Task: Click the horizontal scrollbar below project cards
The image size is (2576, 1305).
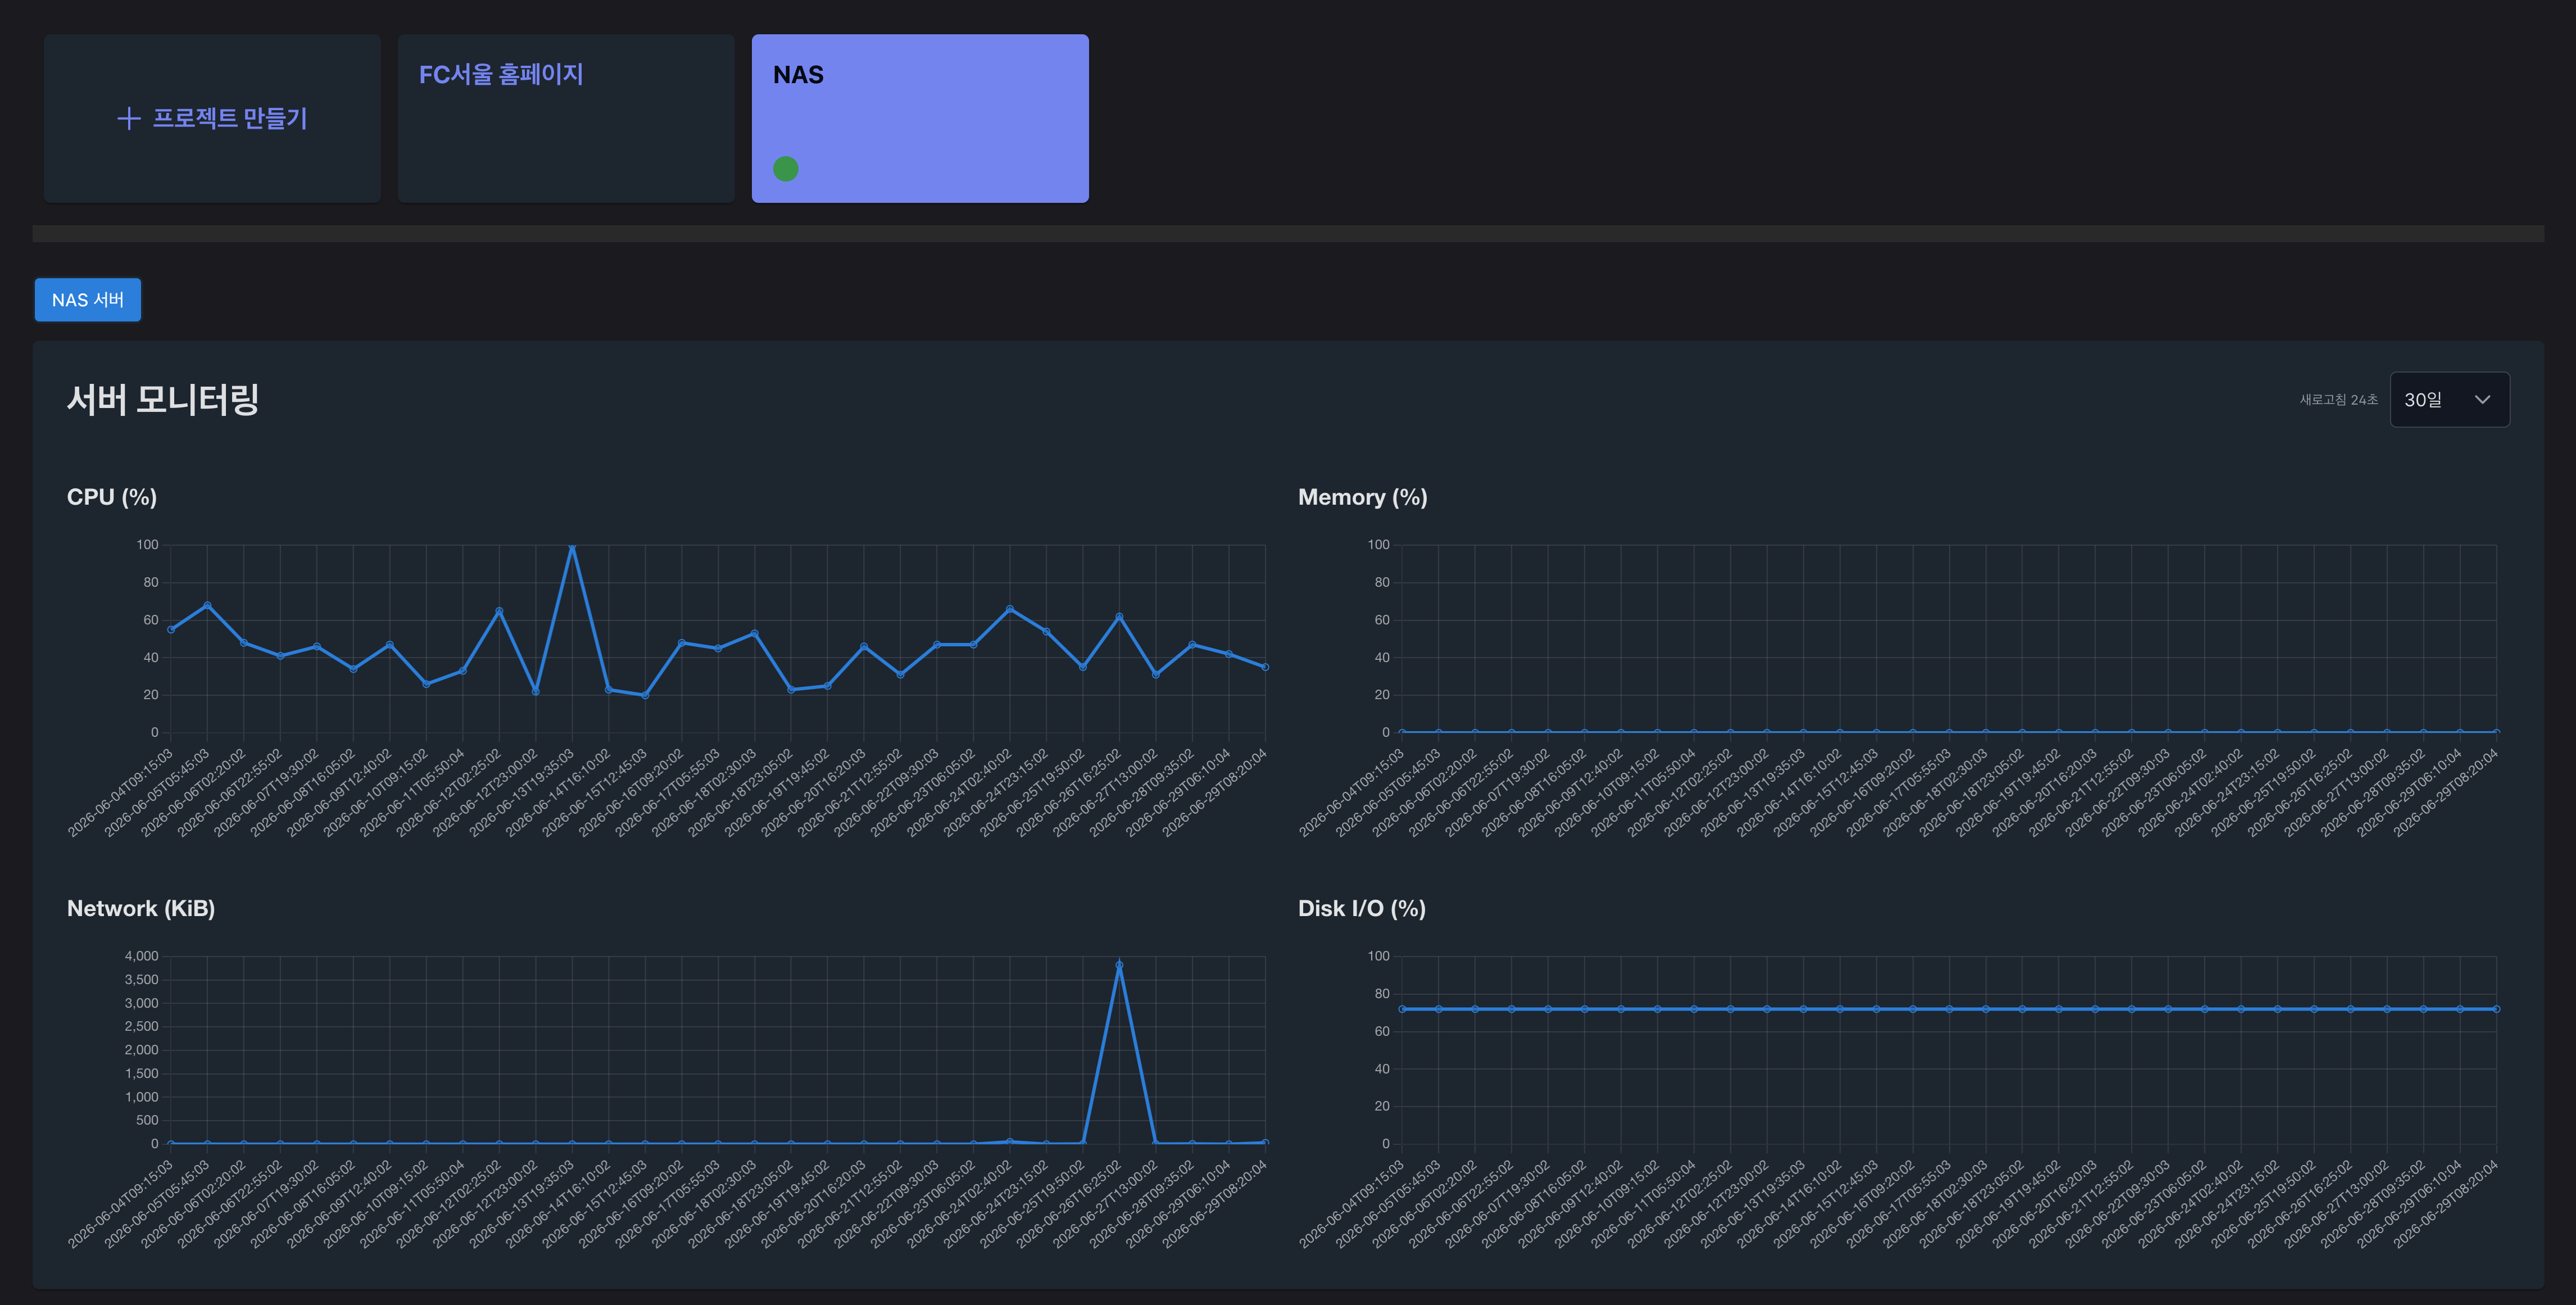Action: point(1288,234)
